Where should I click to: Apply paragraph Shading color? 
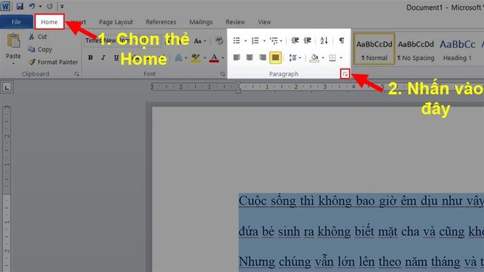[314, 57]
